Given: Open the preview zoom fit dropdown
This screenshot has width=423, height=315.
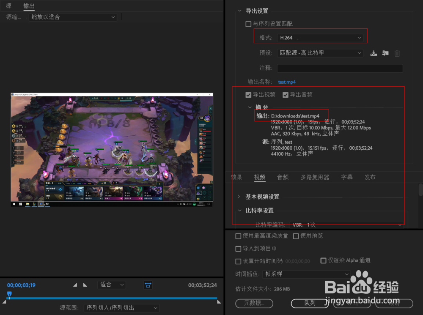Looking at the screenshot, I should 111,285.
